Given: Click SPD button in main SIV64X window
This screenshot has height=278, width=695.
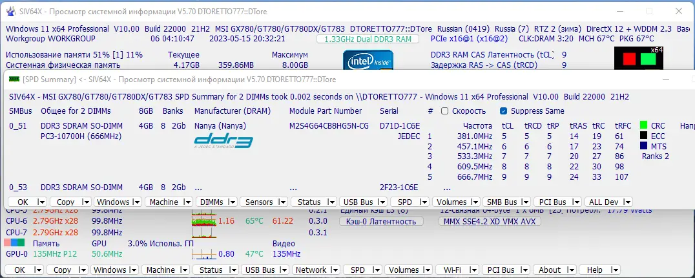Looking at the screenshot, I should pos(357,270).
